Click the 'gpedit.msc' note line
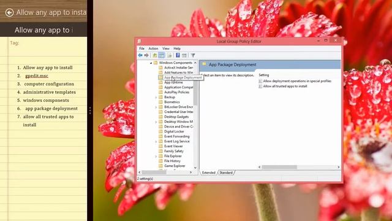Viewport: 392px width, 221px height. click(x=37, y=76)
